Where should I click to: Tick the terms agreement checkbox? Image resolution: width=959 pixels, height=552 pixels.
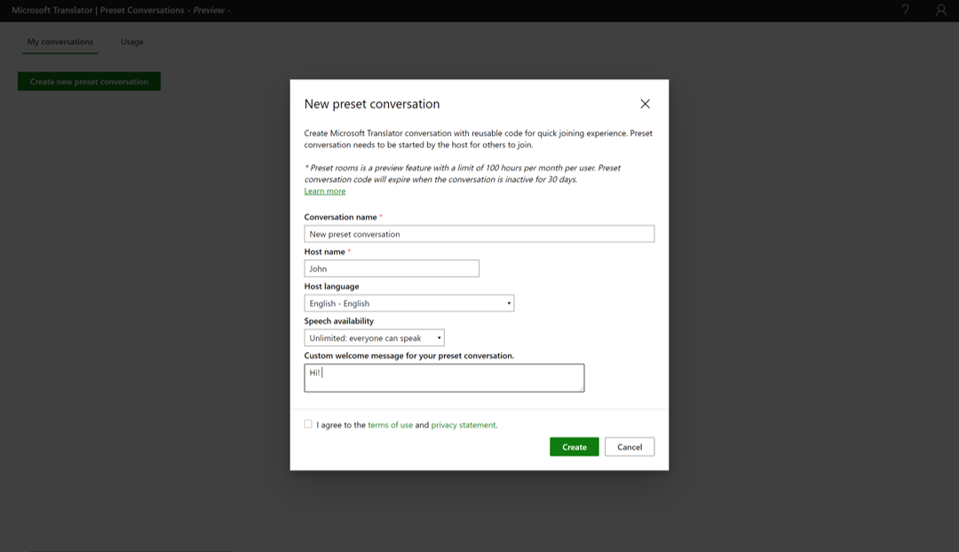308,424
